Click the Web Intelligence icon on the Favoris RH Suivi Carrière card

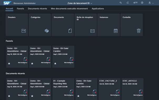71,59
